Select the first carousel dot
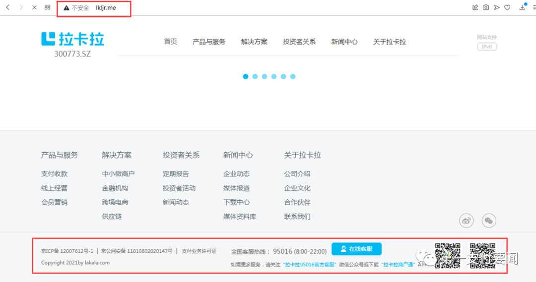The image size is (536, 282). [246, 76]
